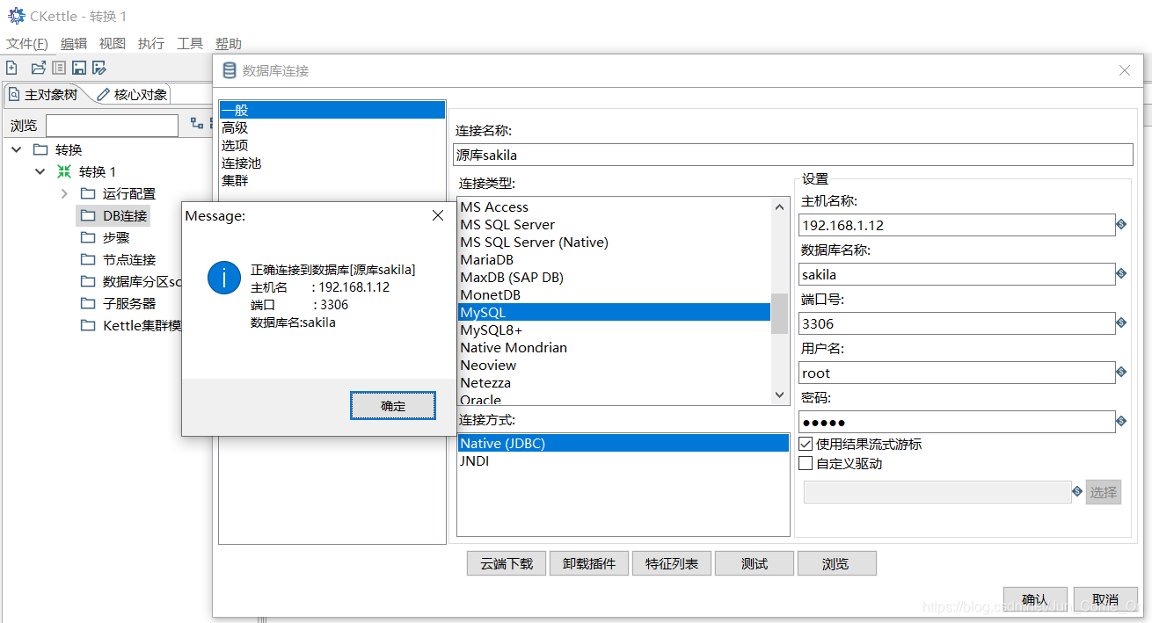Expand the 运行配置 folder
The height and width of the screenshot is (623, 1152).
coord(63,193)
